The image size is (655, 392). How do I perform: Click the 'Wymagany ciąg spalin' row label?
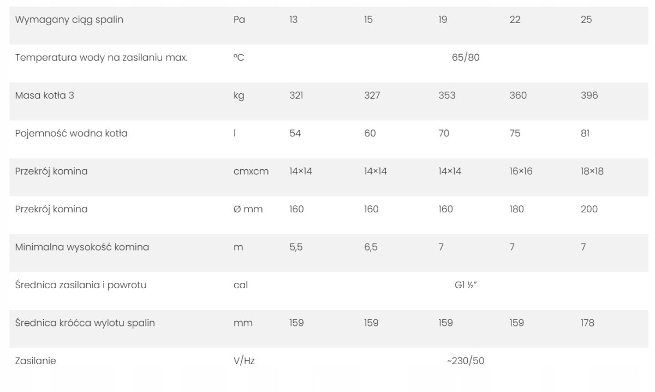coord(69,20)
